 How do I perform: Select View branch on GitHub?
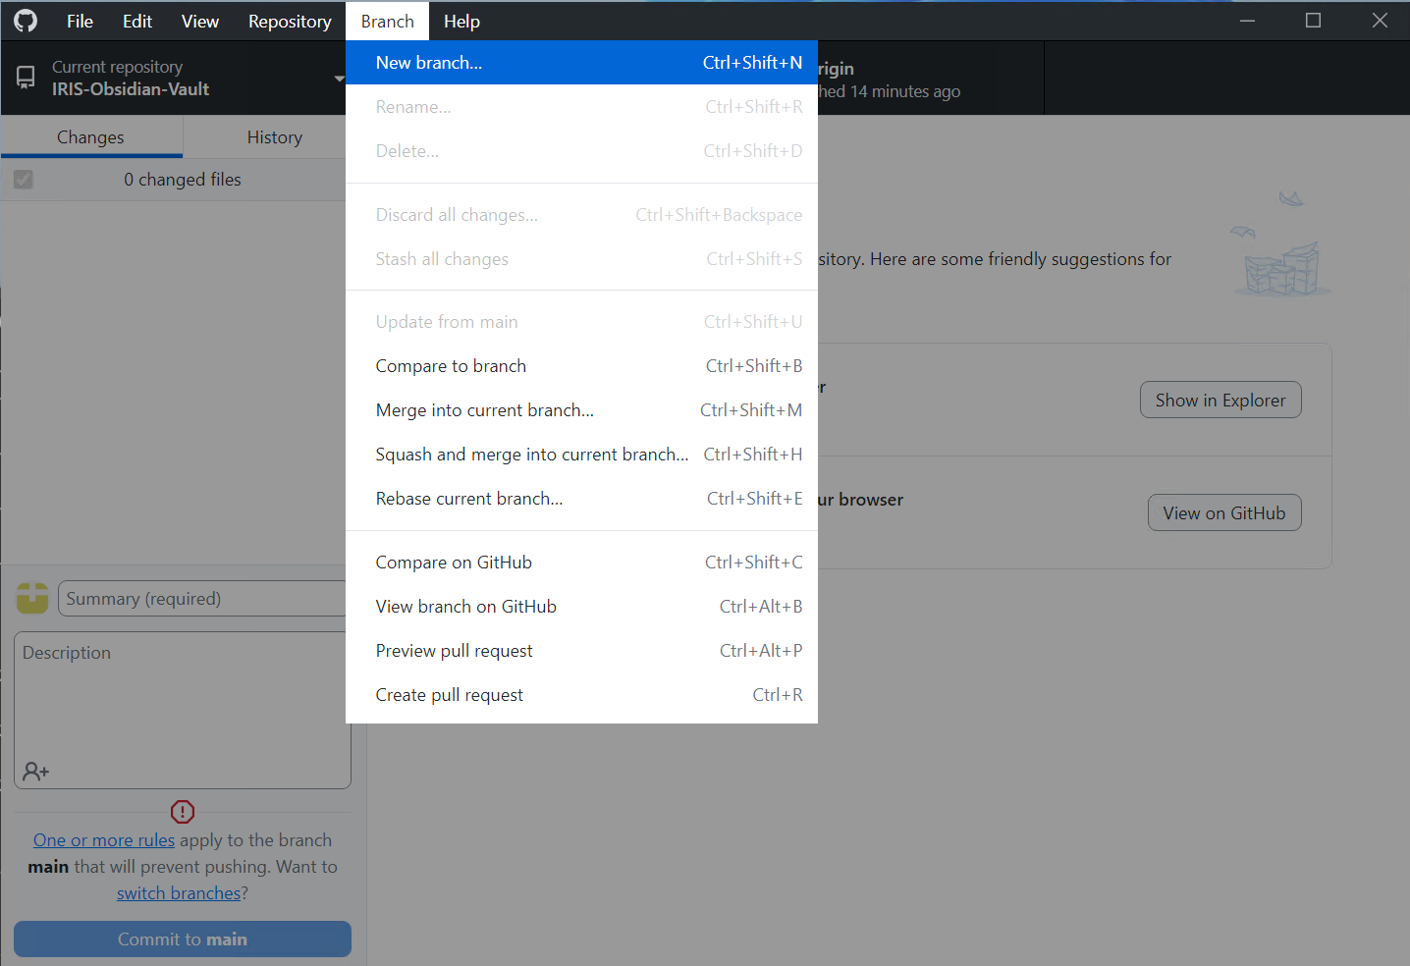(581, 607)
